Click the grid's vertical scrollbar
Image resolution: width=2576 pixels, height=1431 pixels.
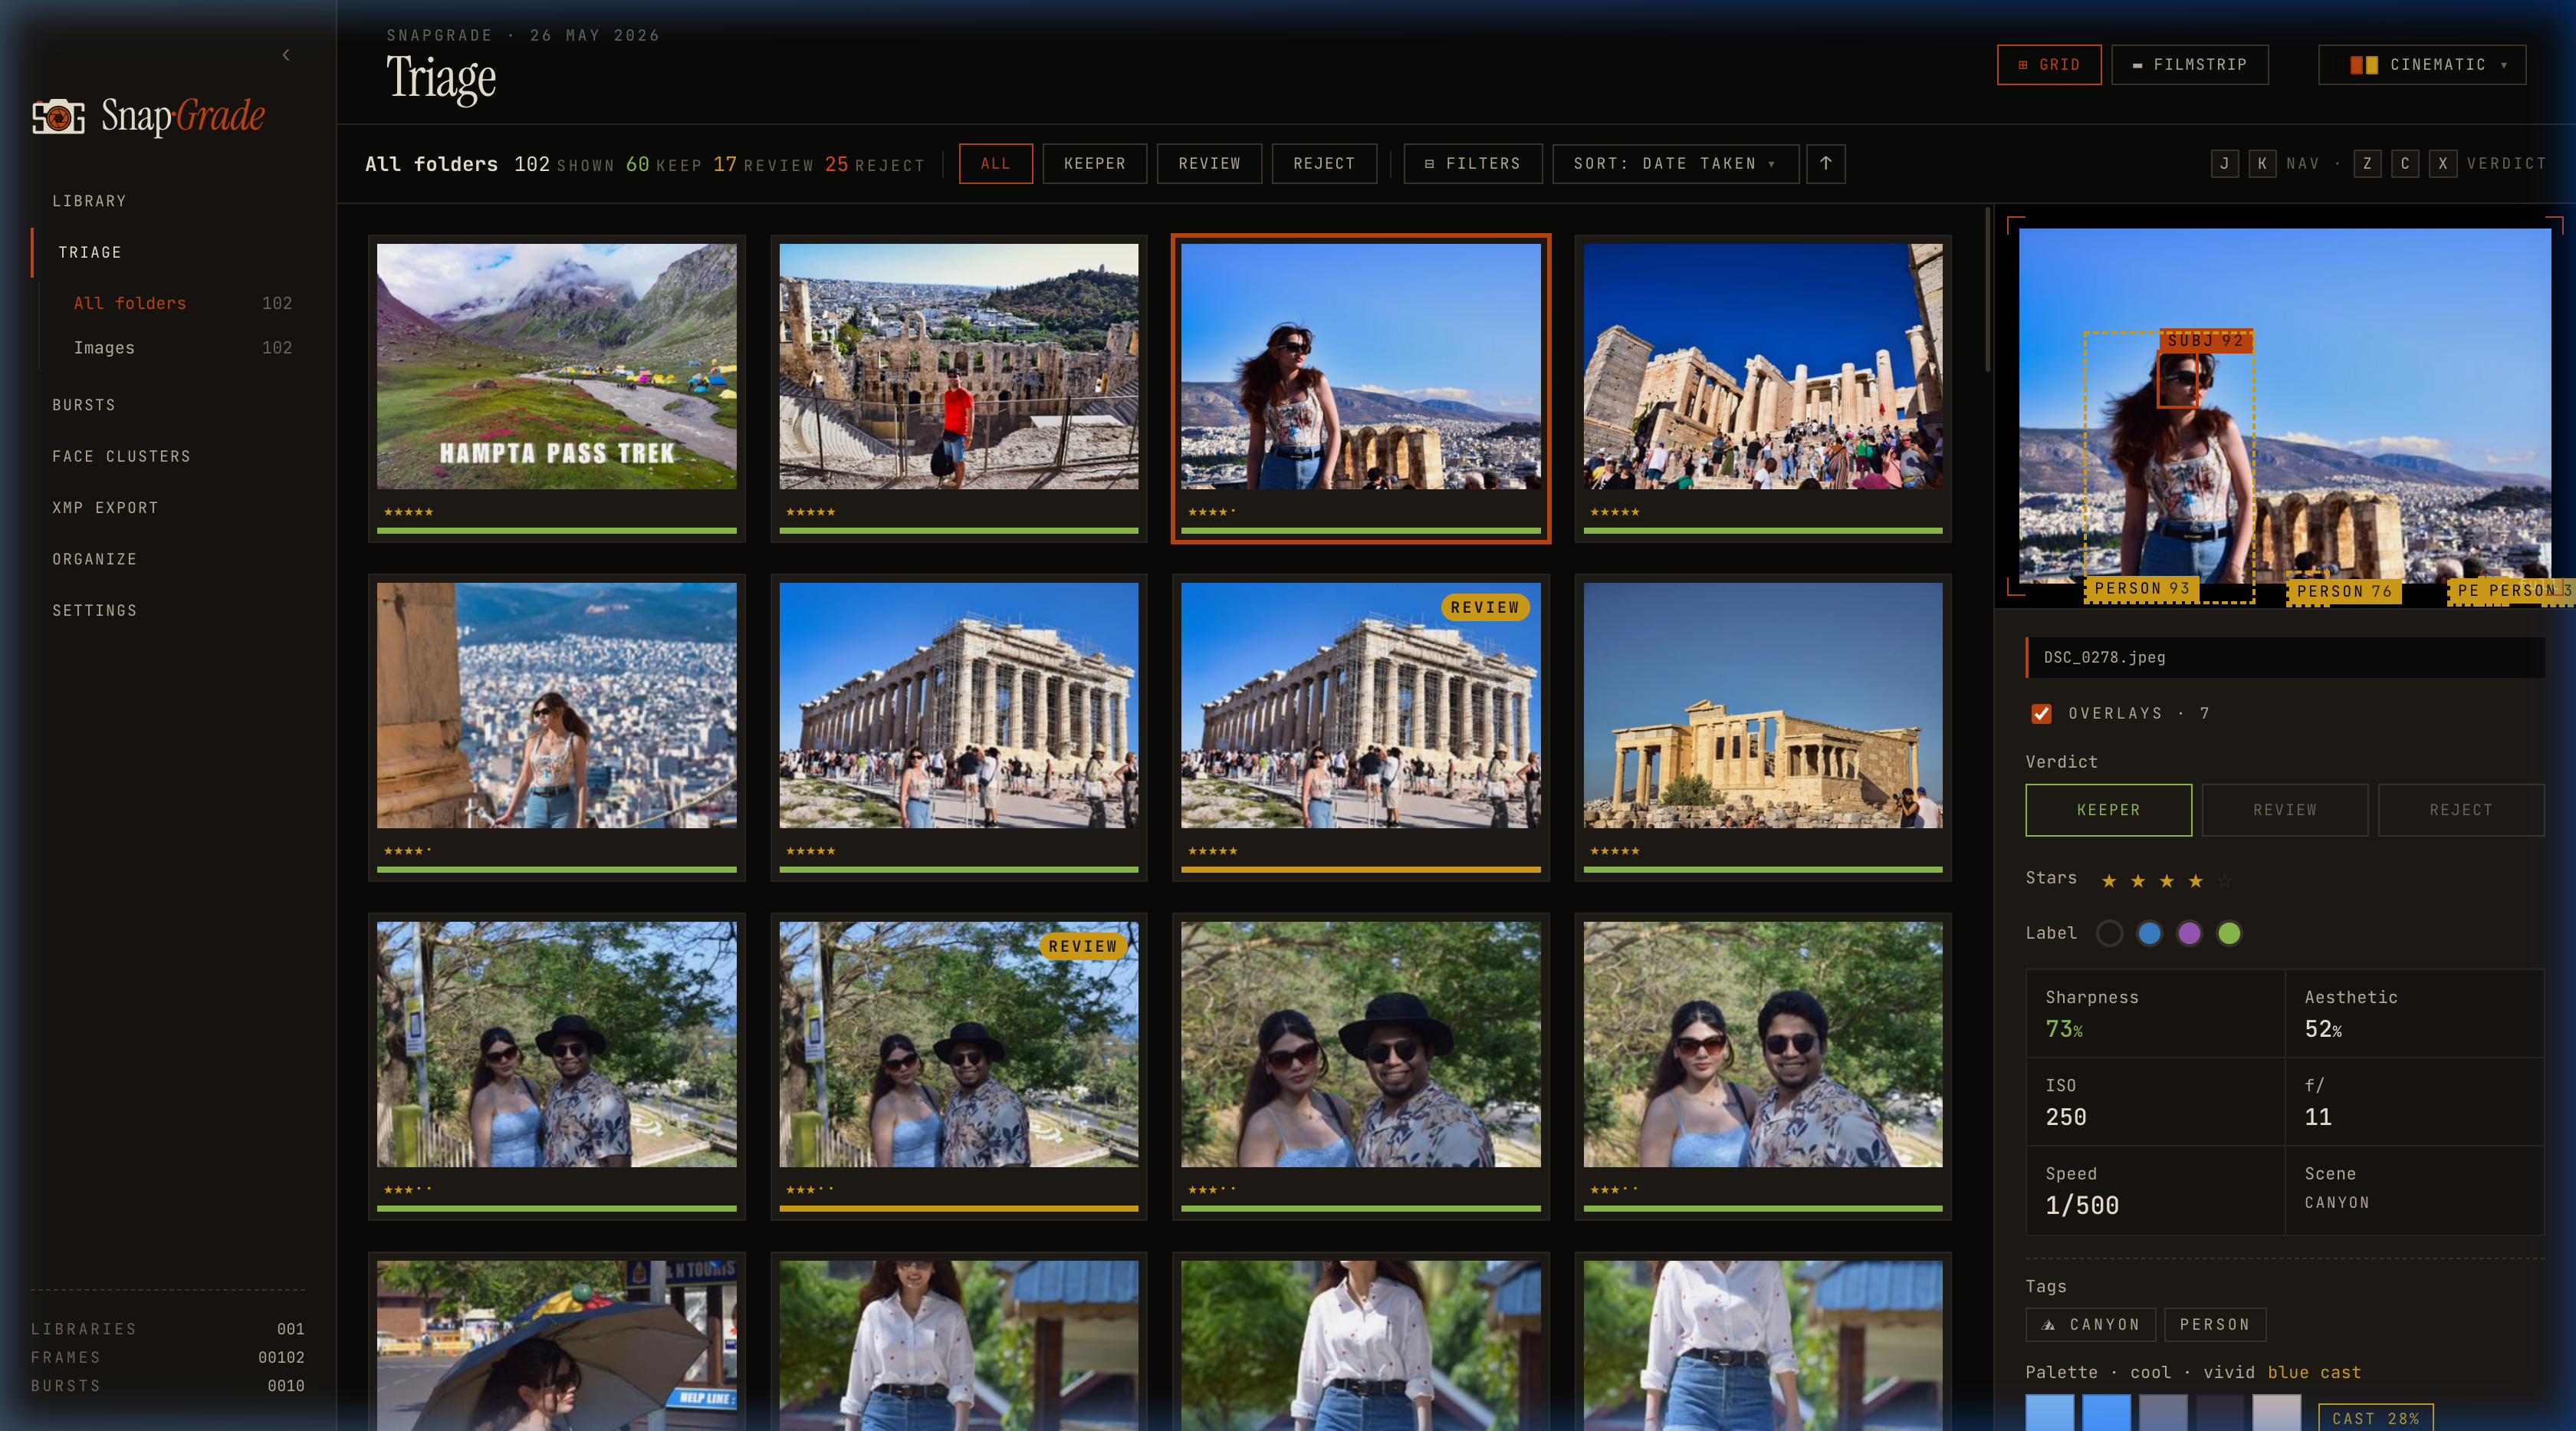pyautogui.click(x=1987, y=290)
